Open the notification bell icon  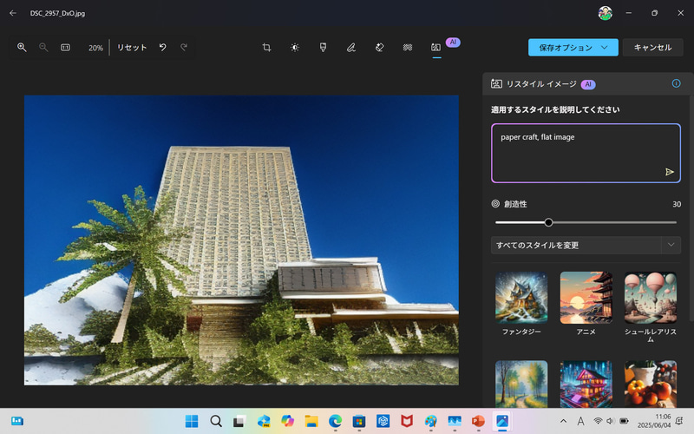679,421
